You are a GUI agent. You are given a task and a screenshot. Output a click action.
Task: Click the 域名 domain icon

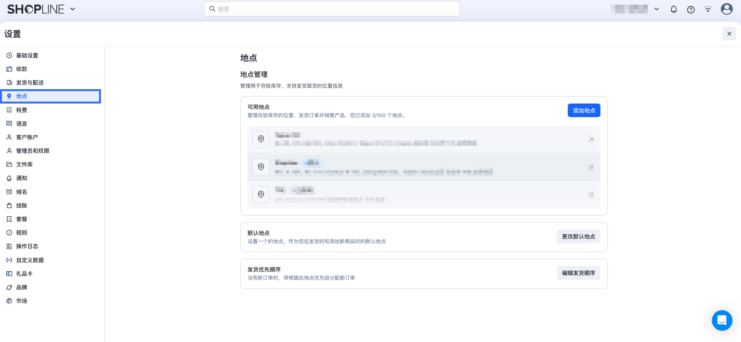click(x=9, y=192)
